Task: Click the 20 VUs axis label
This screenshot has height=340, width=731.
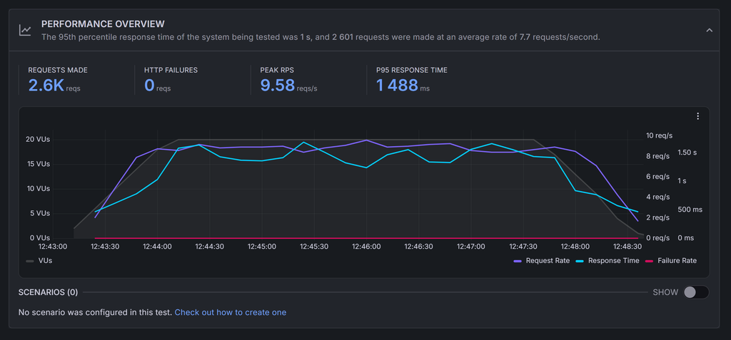Action: [x=38, y=139]
